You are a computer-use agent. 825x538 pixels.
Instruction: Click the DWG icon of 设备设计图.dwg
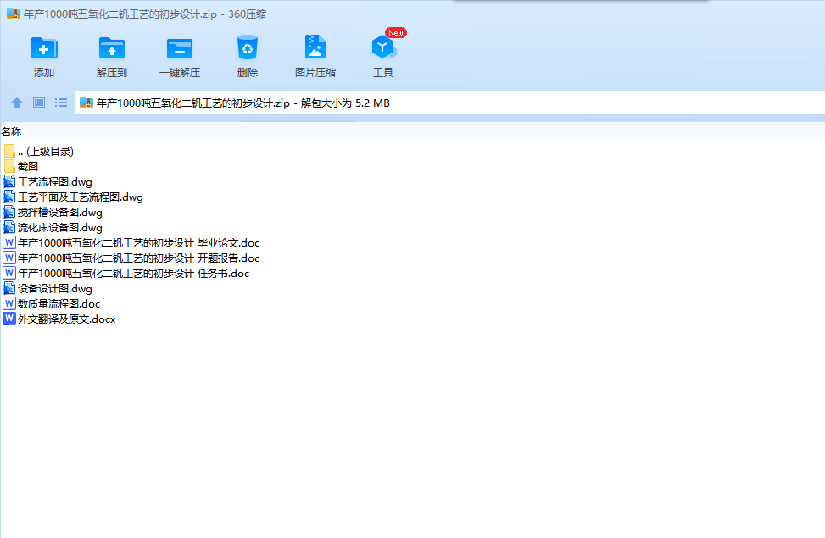tap(9, 288)
